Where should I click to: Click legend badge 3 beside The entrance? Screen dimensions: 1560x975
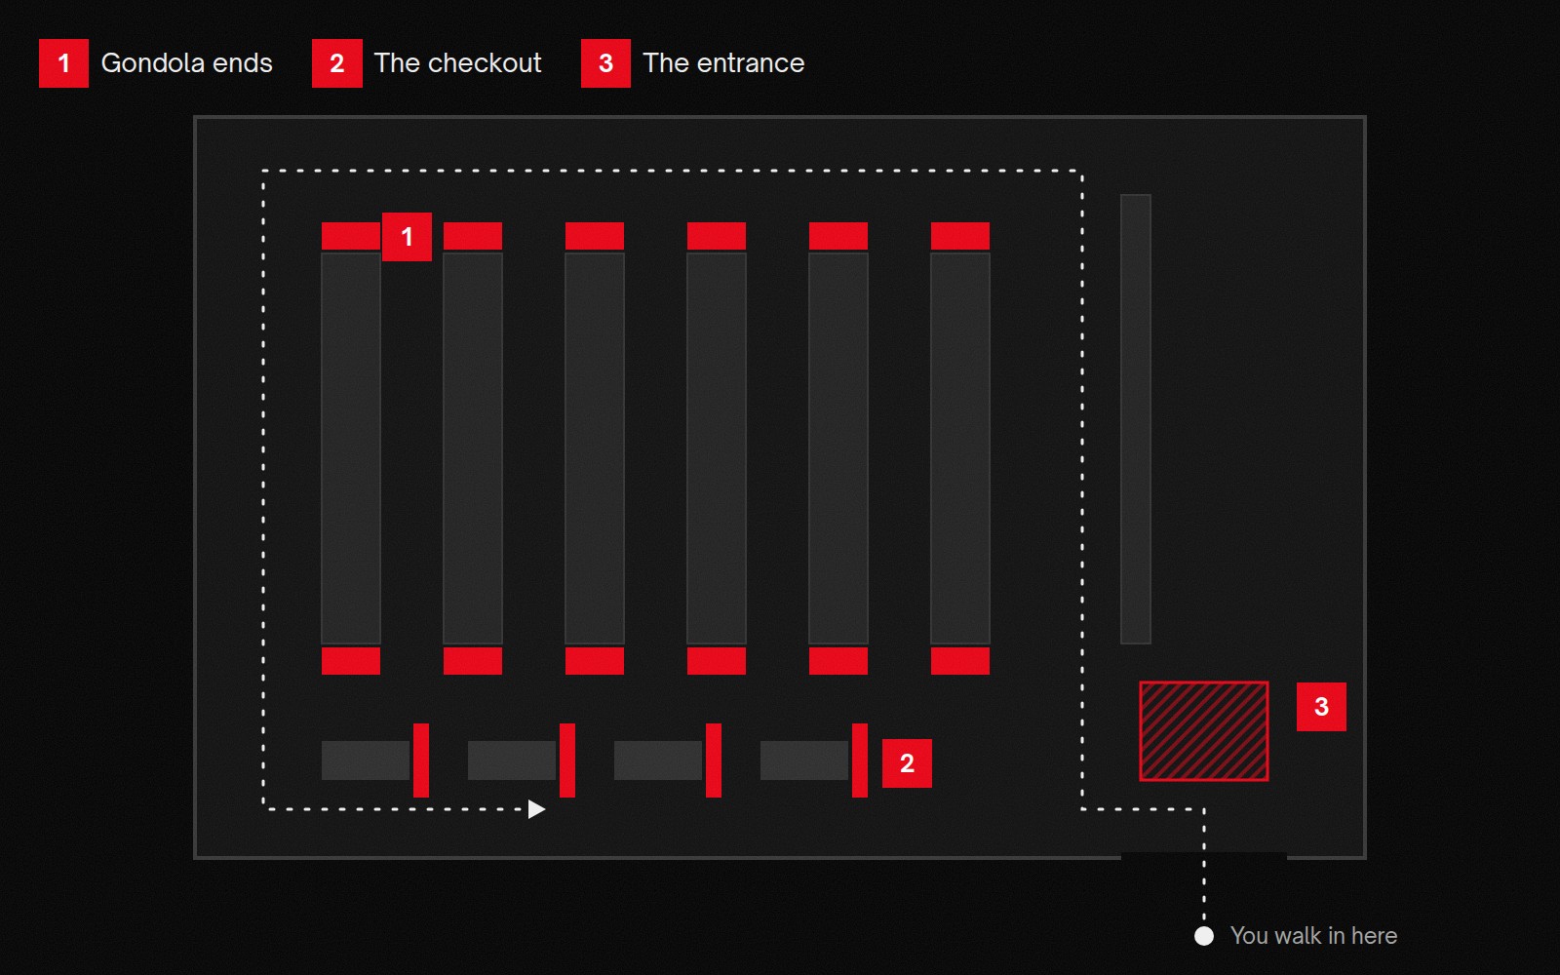(x=605, y=63)
